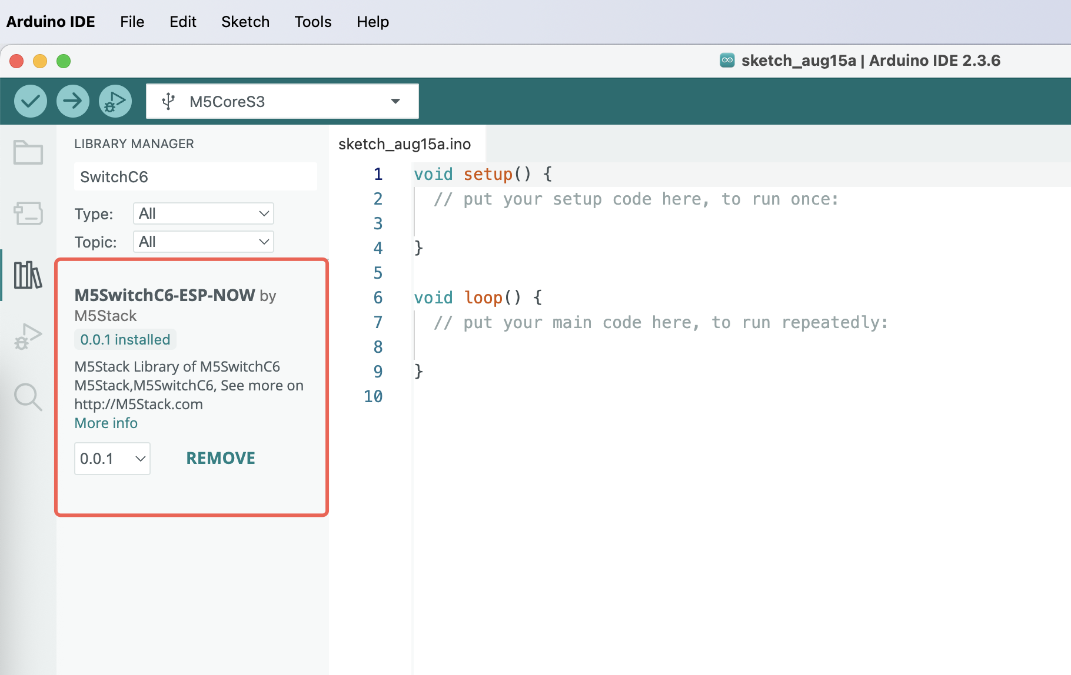Click the http://M5Stack.com description text

(x=139, y=404)
